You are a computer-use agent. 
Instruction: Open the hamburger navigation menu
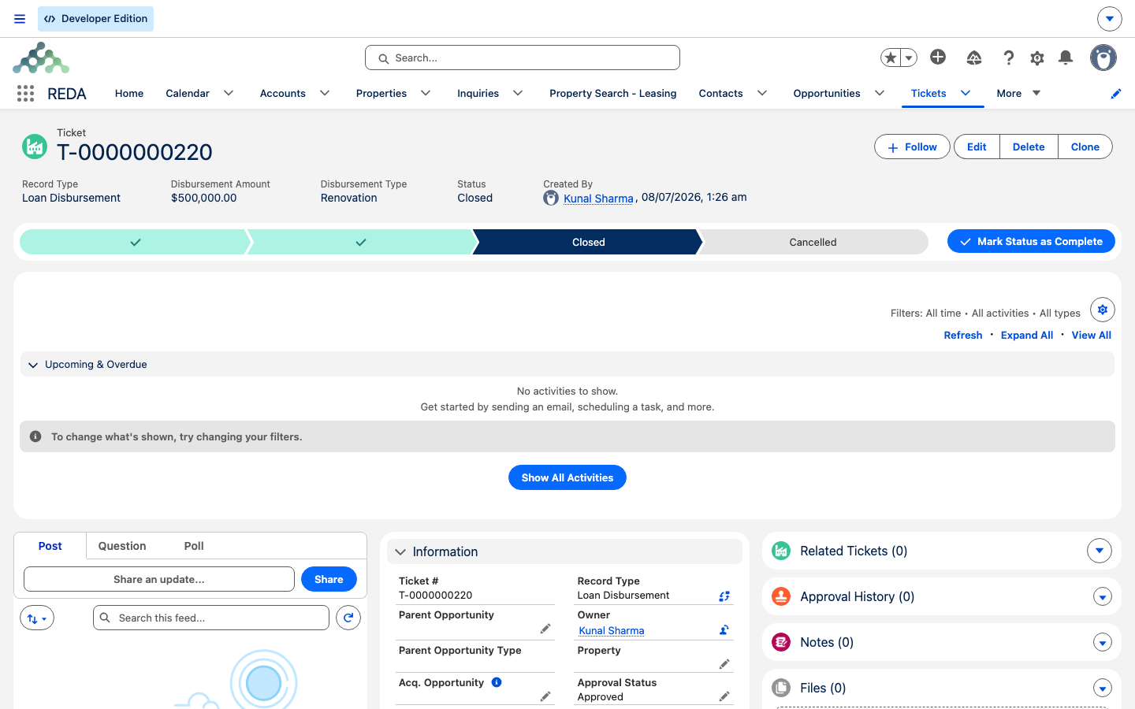tap(20, 19)
